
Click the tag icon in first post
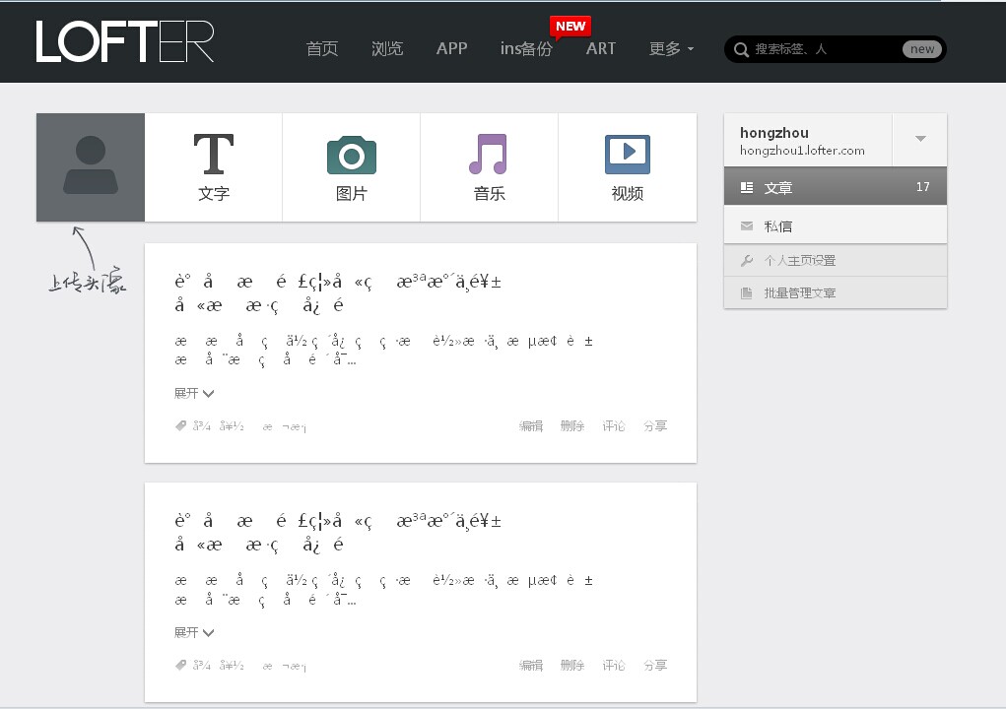[181, 426]
